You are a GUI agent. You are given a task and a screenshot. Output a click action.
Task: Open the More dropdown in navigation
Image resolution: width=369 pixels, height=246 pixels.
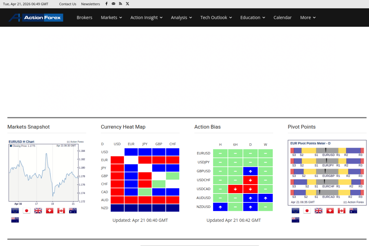[308, 18]
